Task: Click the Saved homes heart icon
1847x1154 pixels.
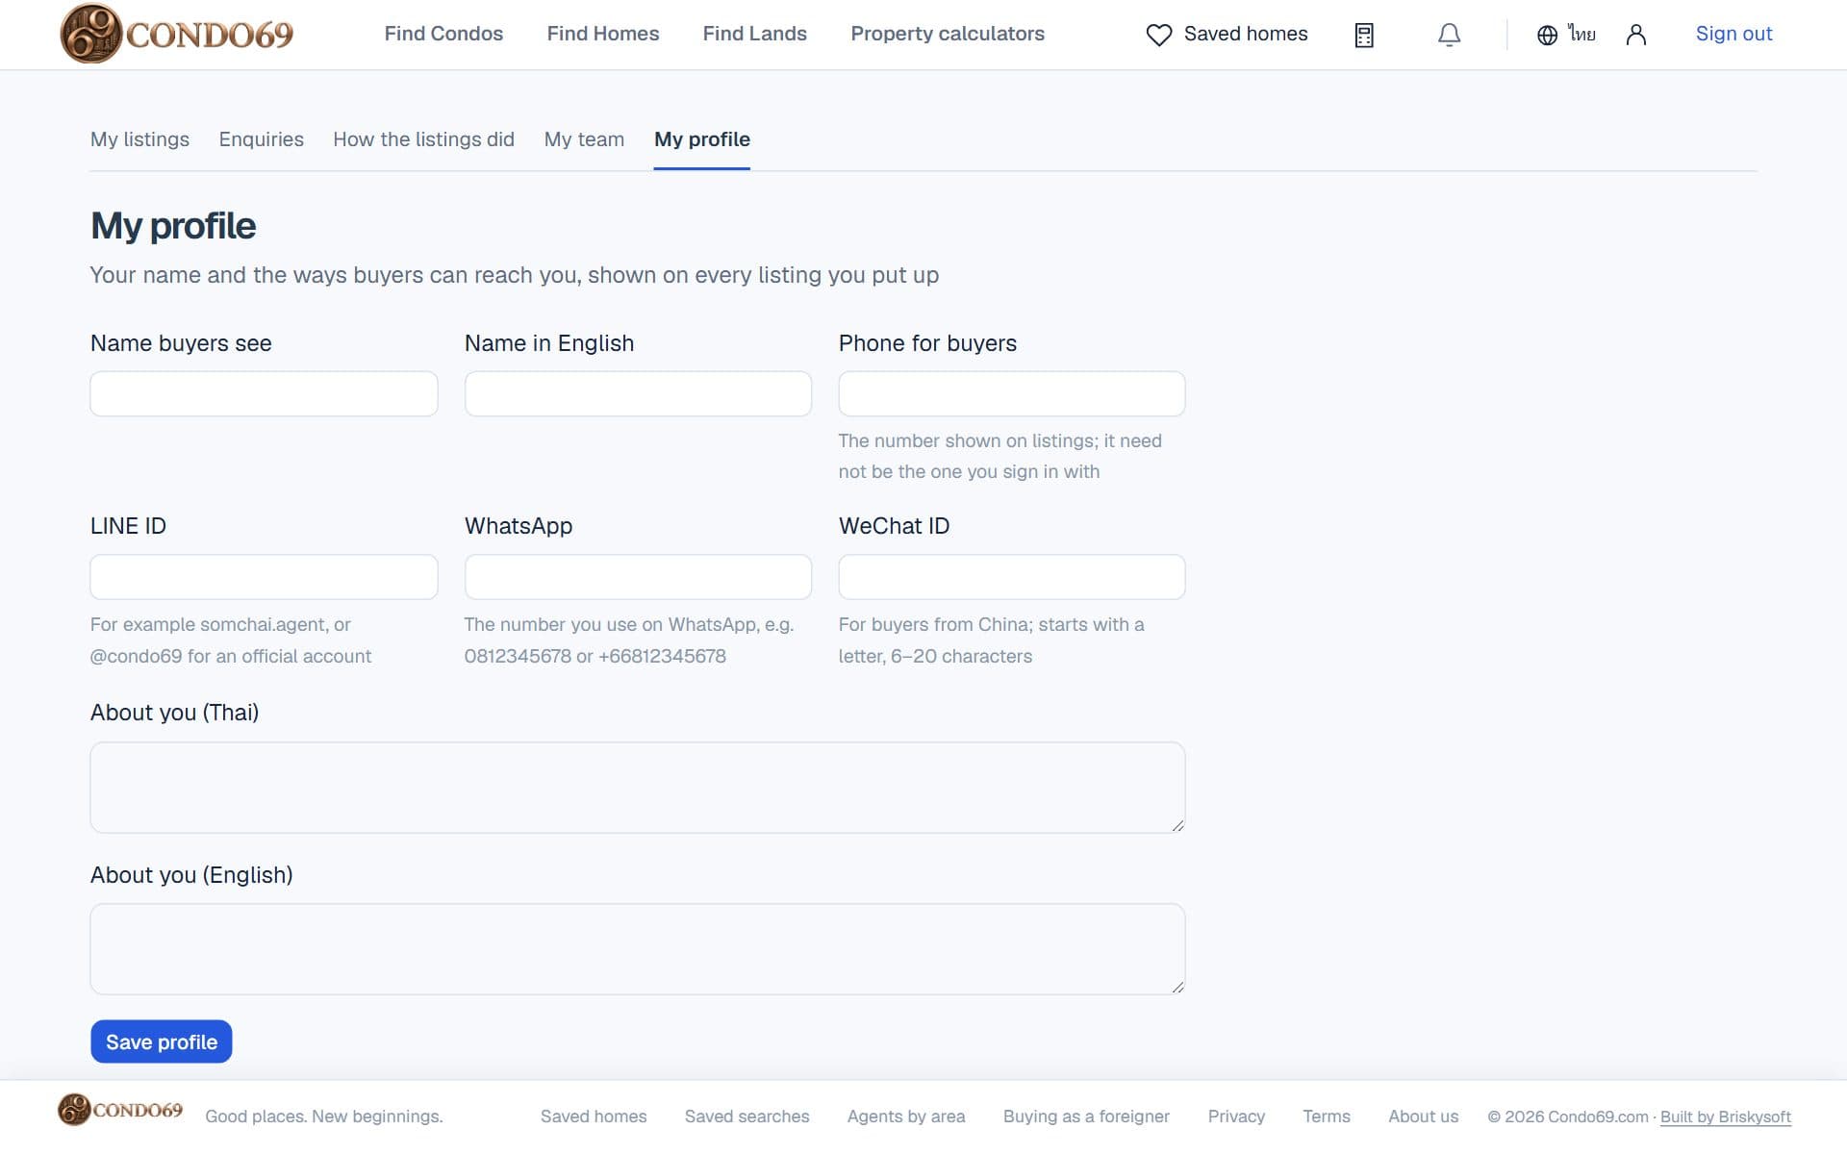Action: point(1159,35)
